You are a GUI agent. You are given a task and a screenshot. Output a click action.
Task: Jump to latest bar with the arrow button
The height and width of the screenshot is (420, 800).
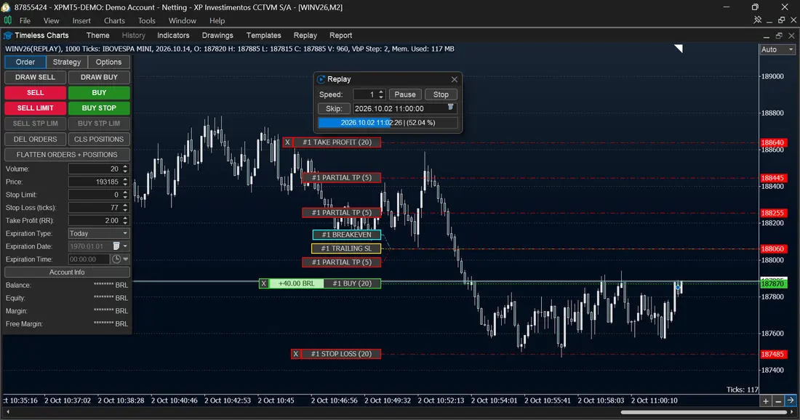pyautogui.click(x=791, y=401)
